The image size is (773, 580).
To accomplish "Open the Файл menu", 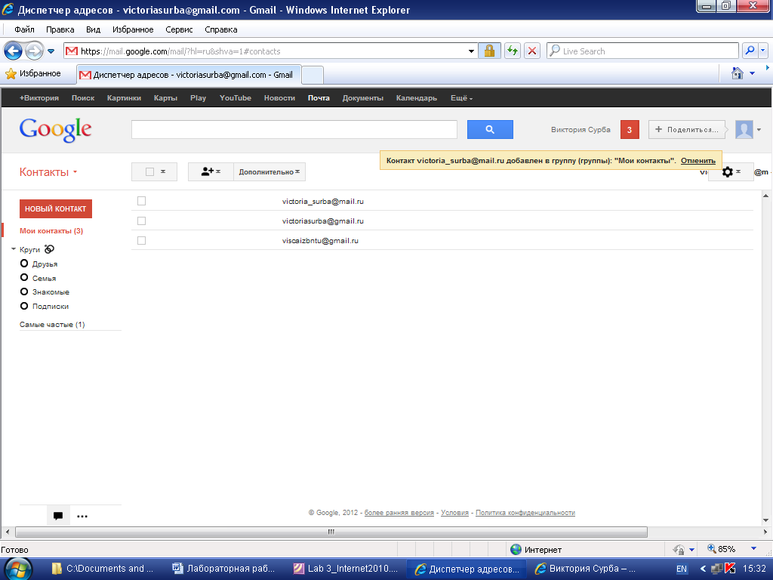I will (24, 29).
